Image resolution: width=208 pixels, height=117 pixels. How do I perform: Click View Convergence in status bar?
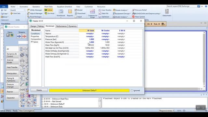coord(26,110)
